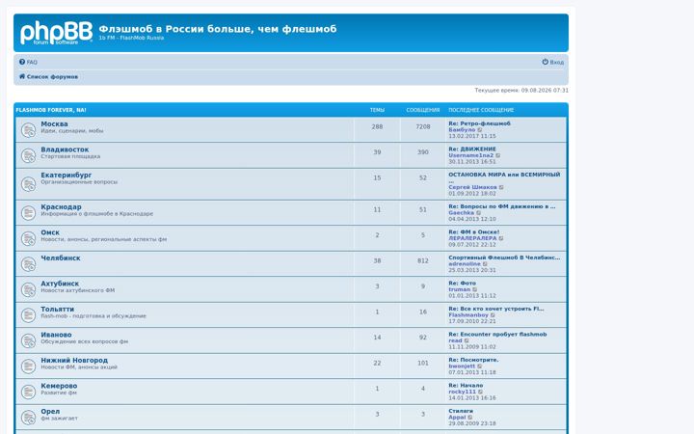Open the Екатеринбург forum
694x434 pixels.
pos(67,175)
